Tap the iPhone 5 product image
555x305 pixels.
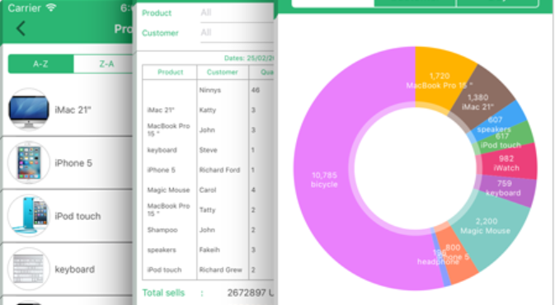click(x=29, y=162)
